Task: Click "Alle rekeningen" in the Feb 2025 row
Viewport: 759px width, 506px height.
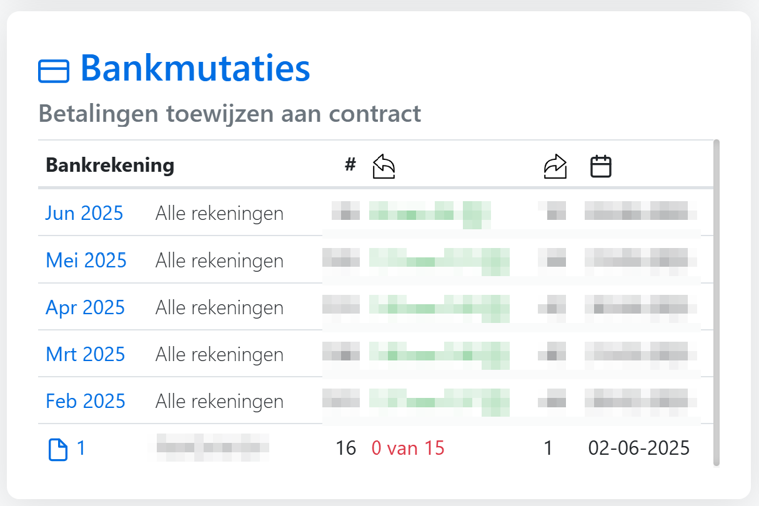Action: point(219,401)
